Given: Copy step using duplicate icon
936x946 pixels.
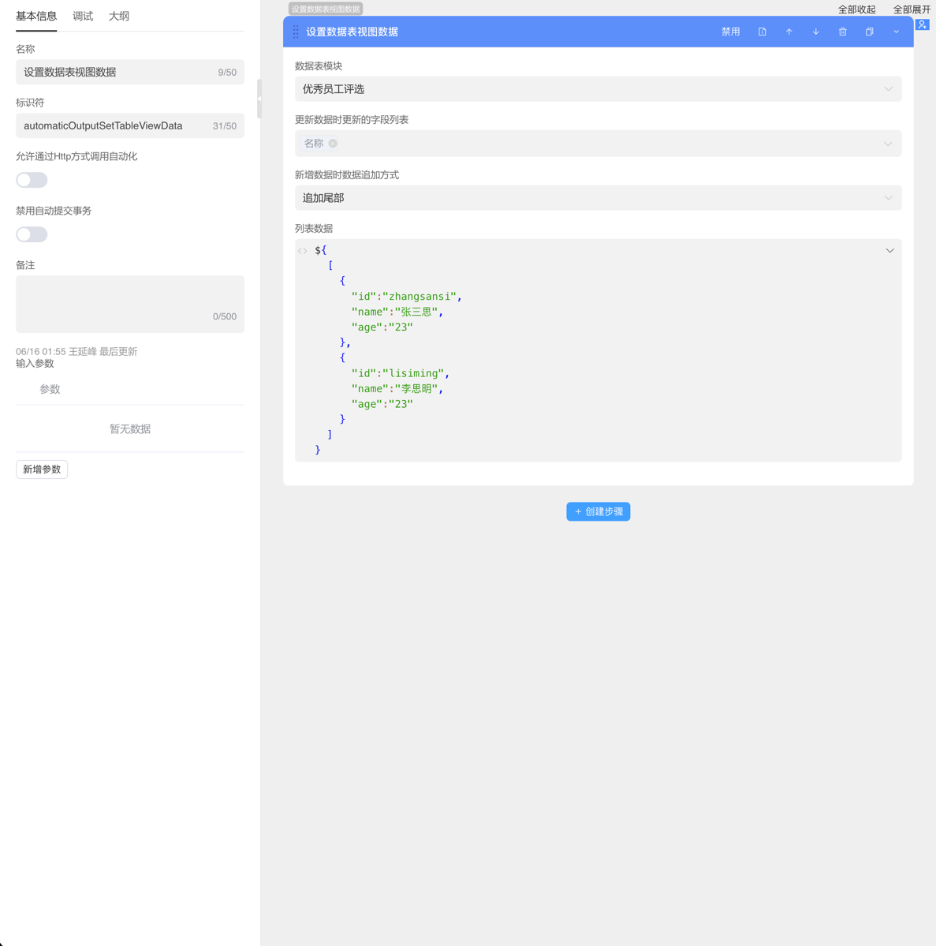Looking at the screenshot, I should (x=869, y=32).
